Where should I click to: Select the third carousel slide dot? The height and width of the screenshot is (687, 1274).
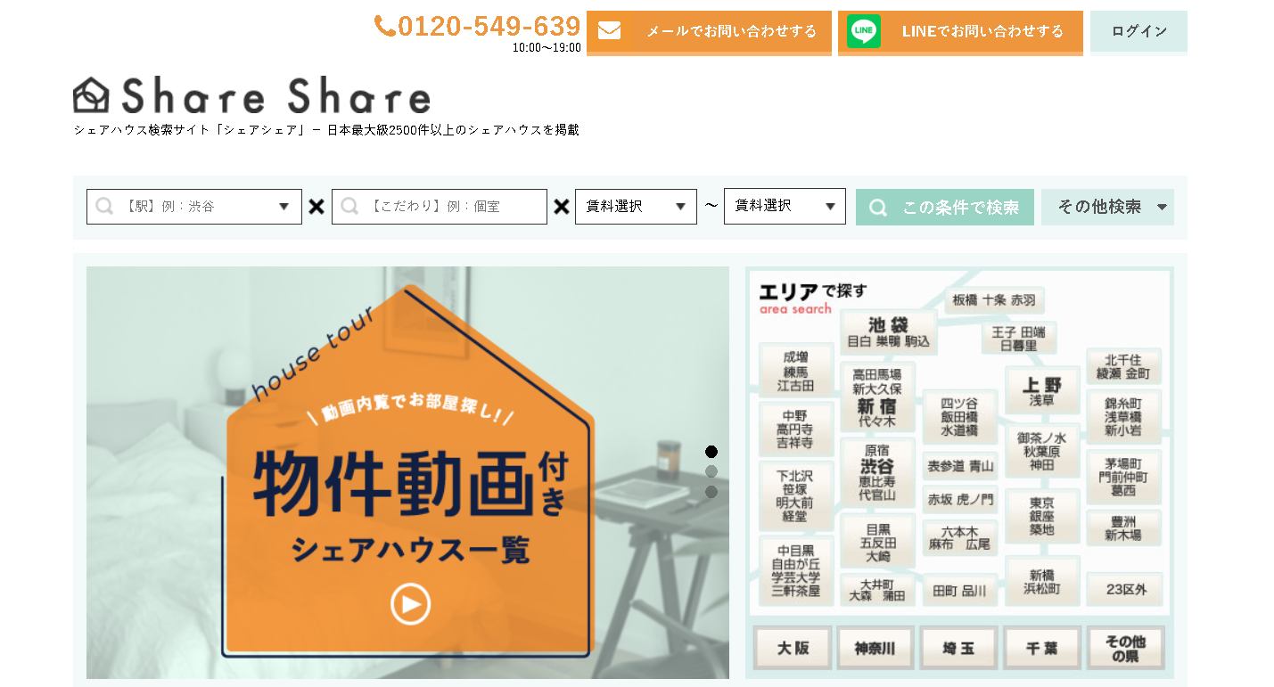coord(711,491)
